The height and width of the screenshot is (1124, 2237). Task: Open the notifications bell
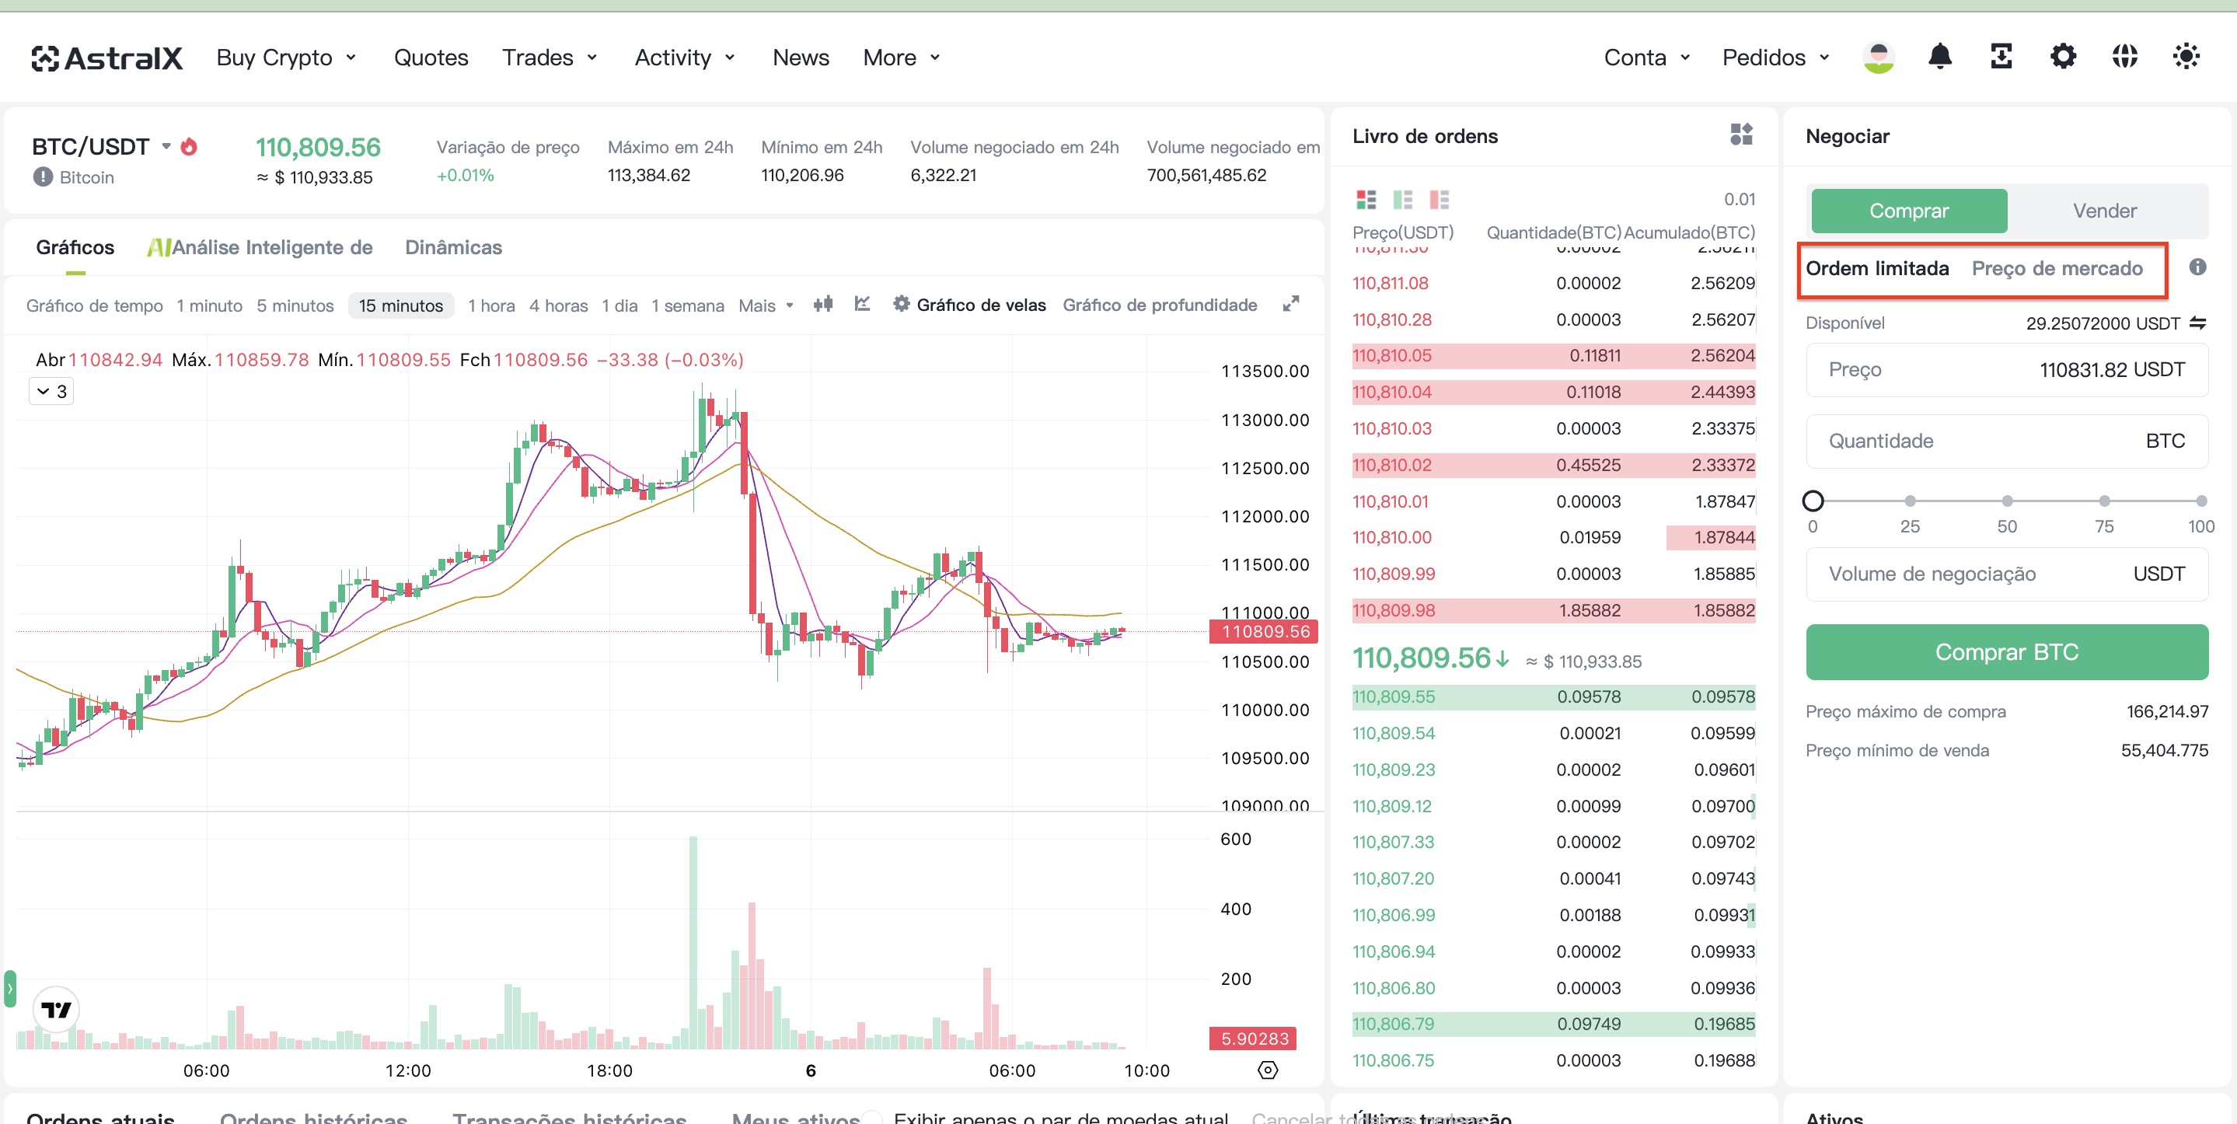tap(1939, 58)
